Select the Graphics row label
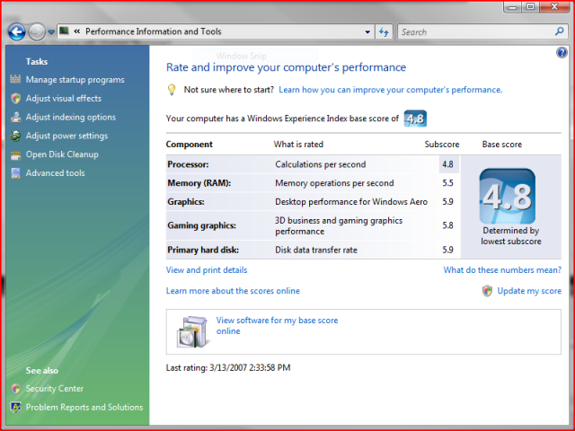Viewport: 575px width, 431px height. (186, 202)
